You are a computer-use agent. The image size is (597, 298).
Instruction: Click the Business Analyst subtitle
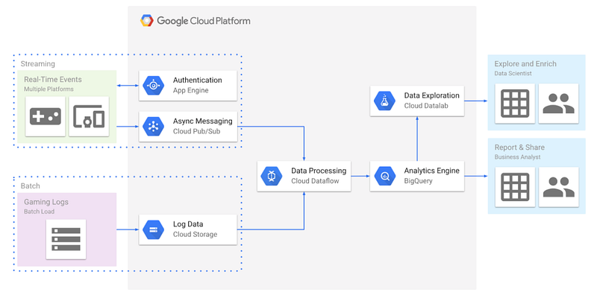point(517,157)
